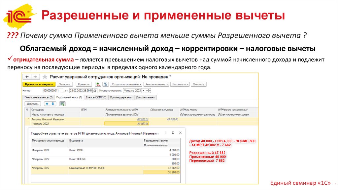The image size is (338, 190).
Task: Click the Номер field 0000000011
Action: point(53,91)
